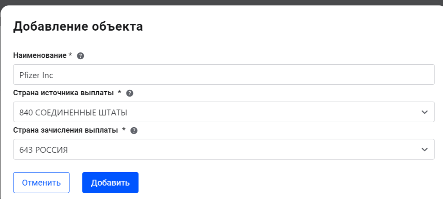Screen dimensions: 443x199
Task: Click the Наименование field label
Action: click(x=40, y=55)
